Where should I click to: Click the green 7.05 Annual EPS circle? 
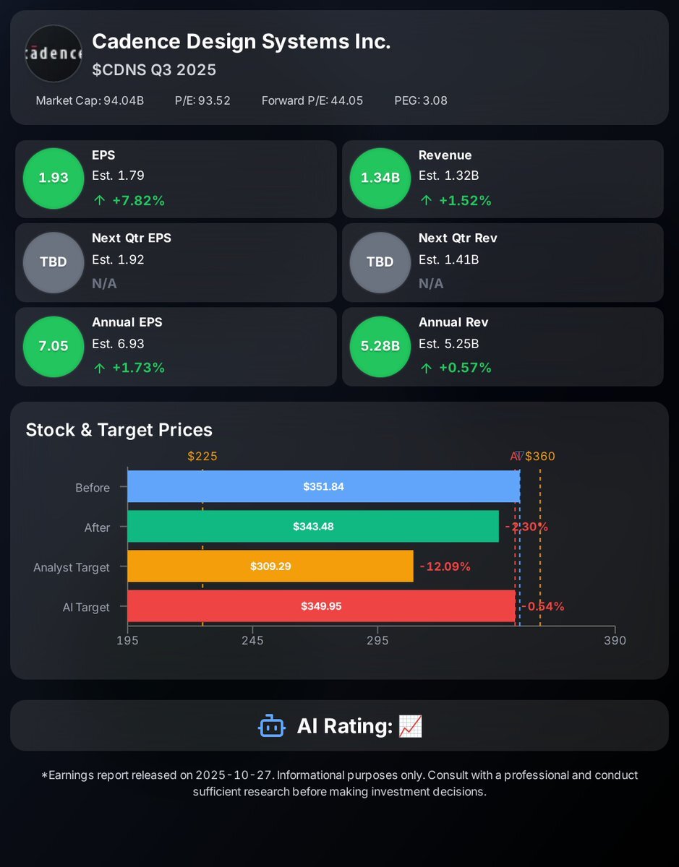[x=54, y=346]
